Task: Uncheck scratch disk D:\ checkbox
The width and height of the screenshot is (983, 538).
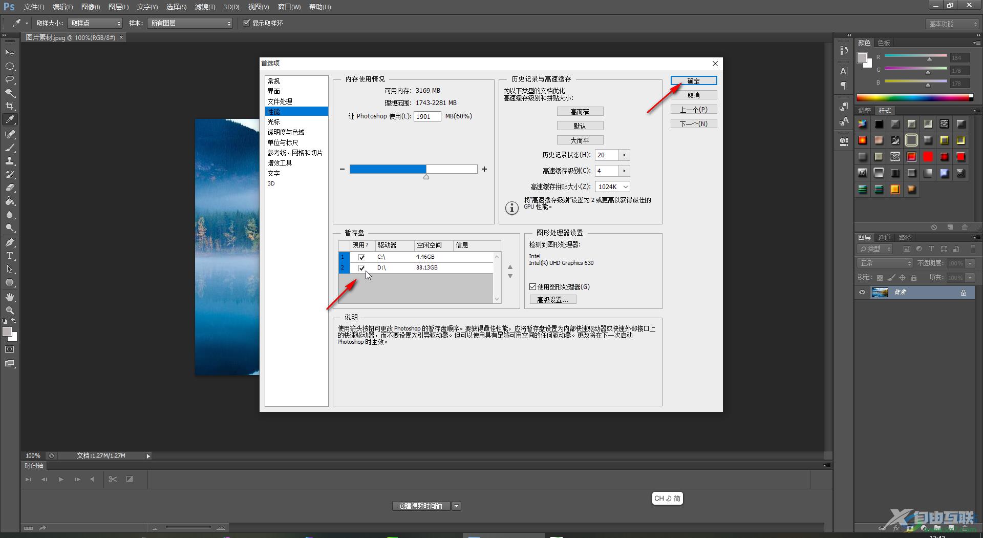Action: pyautogui.click(x=362, y=268)
